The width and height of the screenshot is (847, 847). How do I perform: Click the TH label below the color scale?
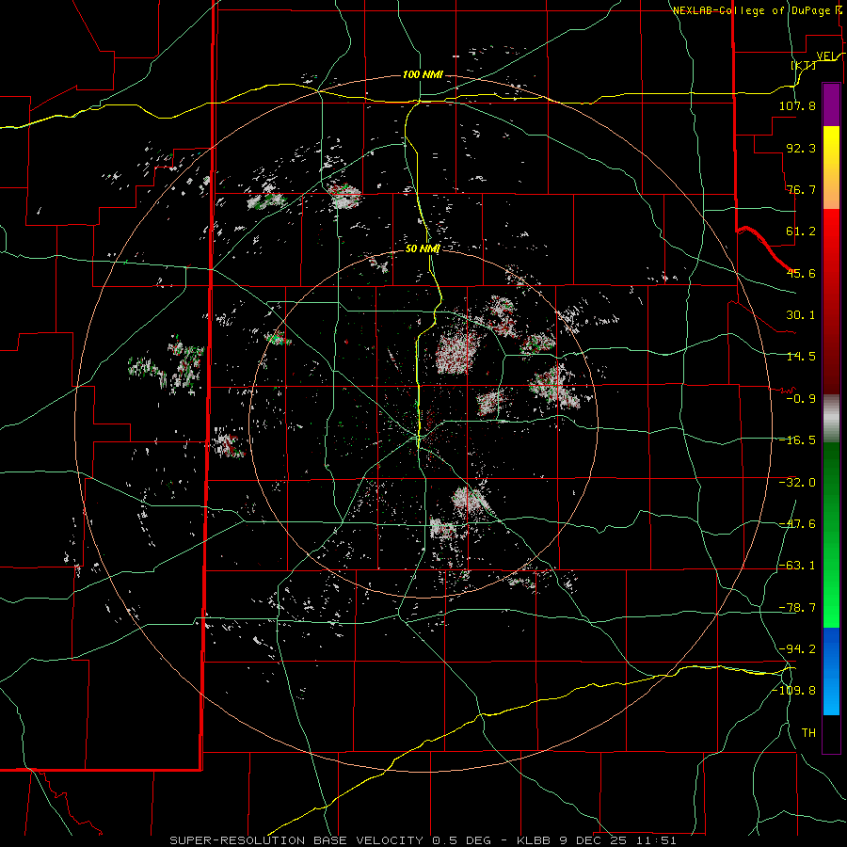808,733
